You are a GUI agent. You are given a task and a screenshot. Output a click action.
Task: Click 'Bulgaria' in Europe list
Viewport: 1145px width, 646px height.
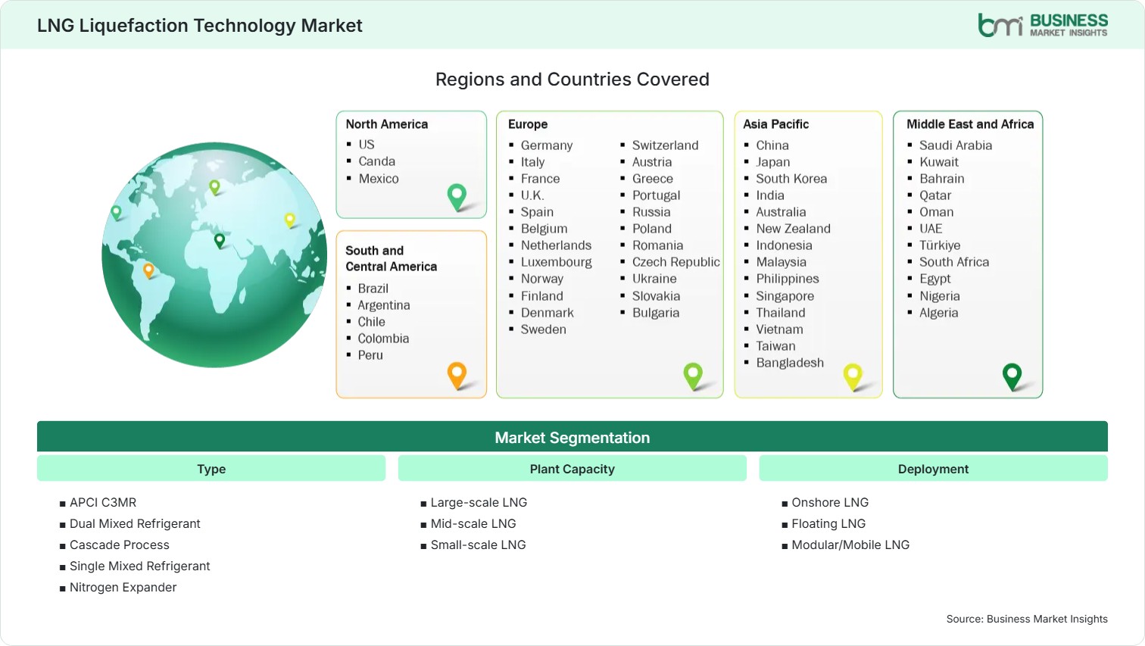pyautogui.click(x=656, y=313)
